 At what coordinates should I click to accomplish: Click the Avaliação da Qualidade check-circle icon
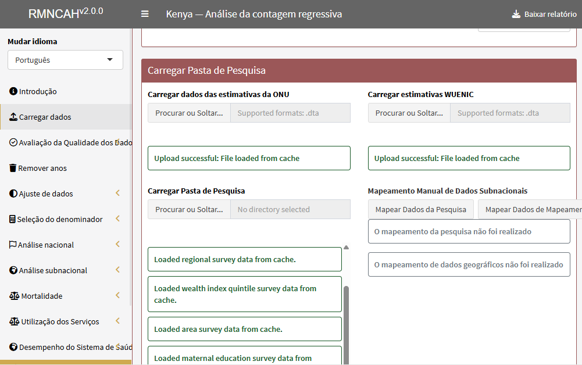pyautogui.click(x=13, y=142)
